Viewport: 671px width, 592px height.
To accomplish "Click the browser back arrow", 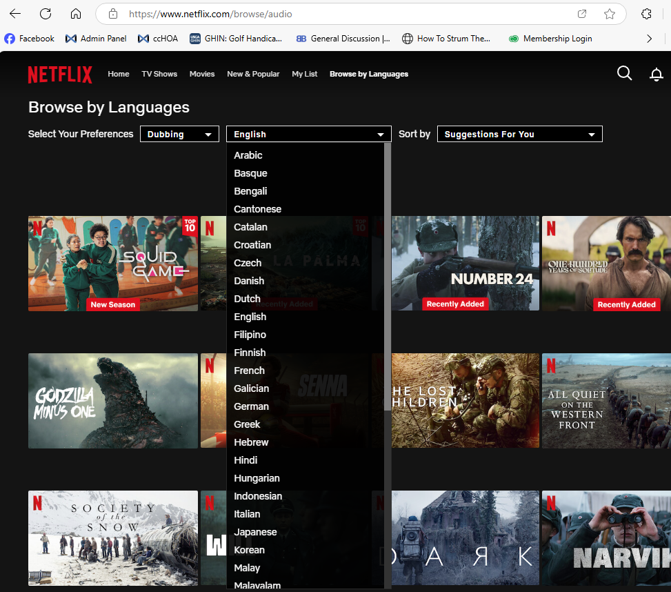I will (15, 14).
